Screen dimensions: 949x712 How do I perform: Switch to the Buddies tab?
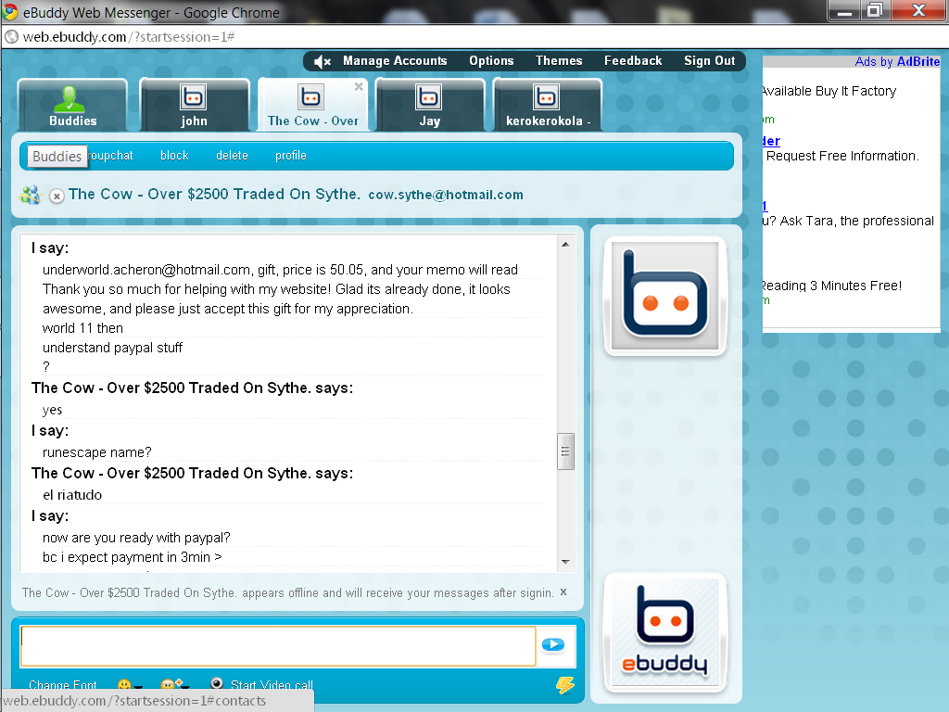(x=72, y=106)
